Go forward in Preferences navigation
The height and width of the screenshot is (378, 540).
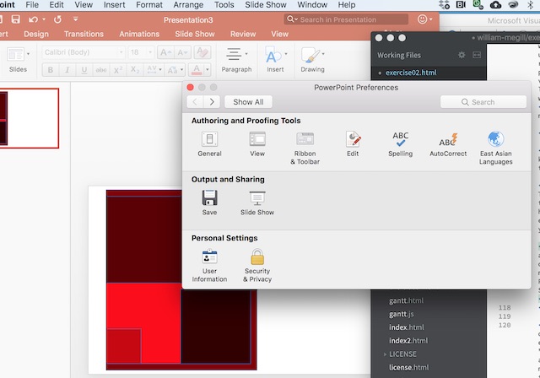click(x=212, y=102)
